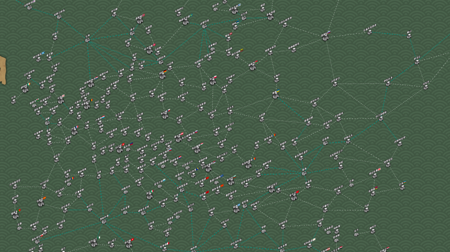
Task: Click the Baku city with Azerbaijani flag
Action: coord(402,187)
